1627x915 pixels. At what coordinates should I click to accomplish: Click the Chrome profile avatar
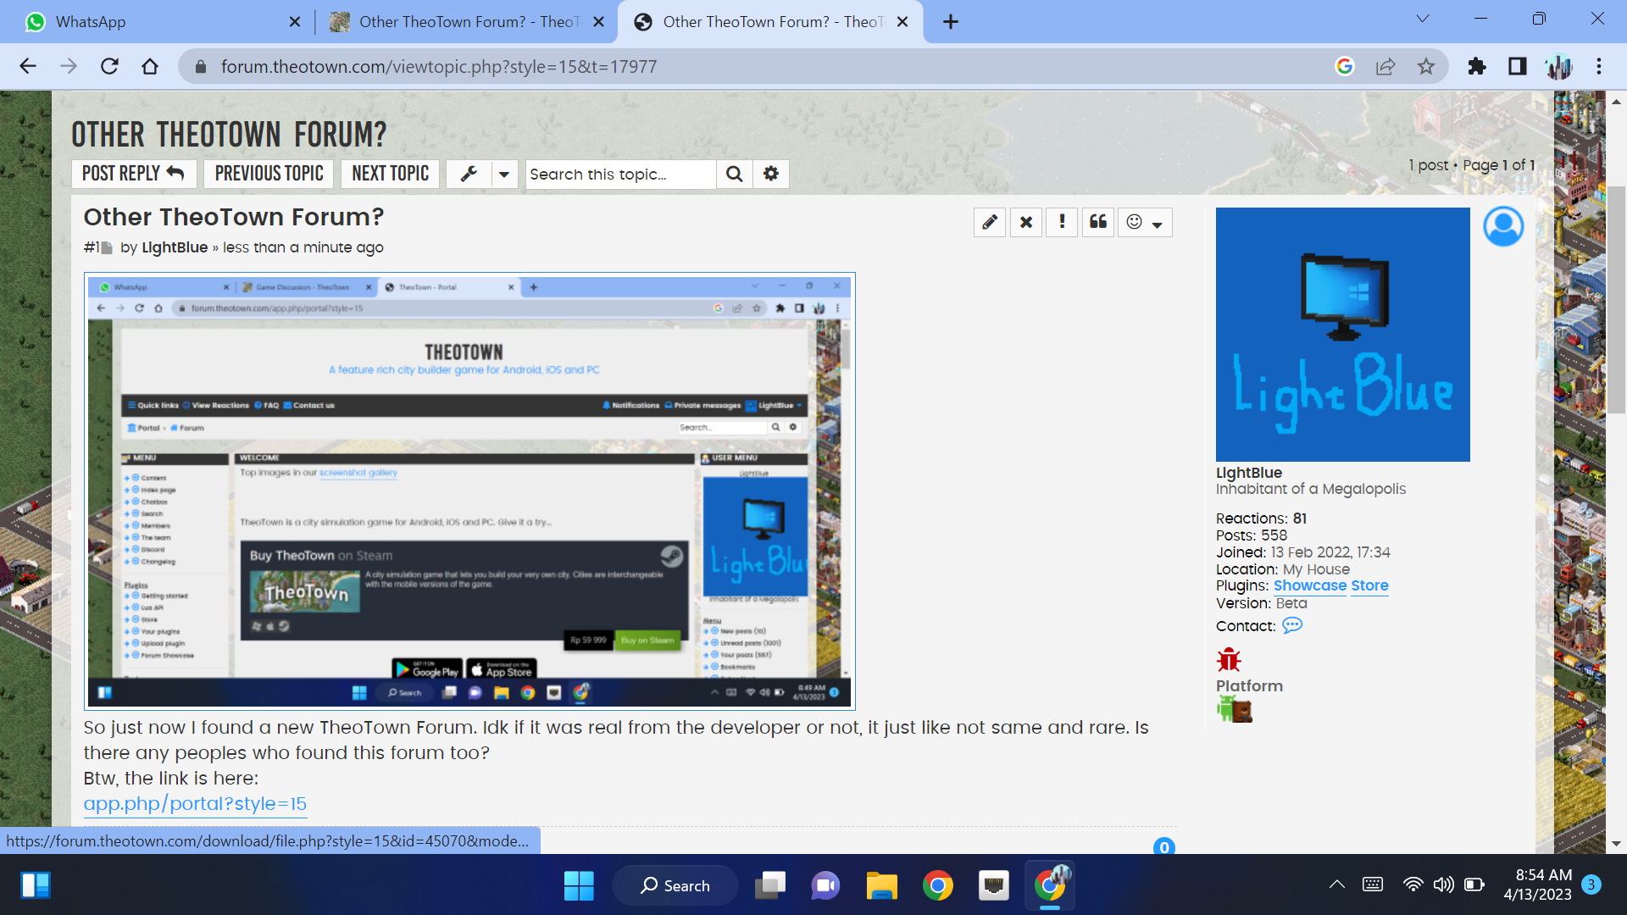coord(1558,66)
